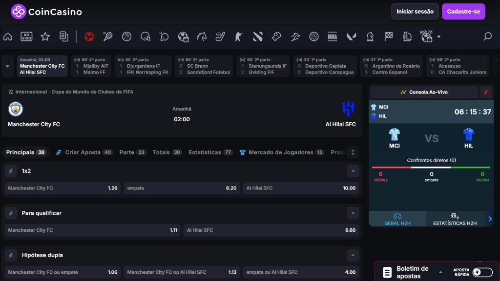The image size is (500, 281).
Task: Open the Ao Vivo live betting icon
Action: point(26,37)
